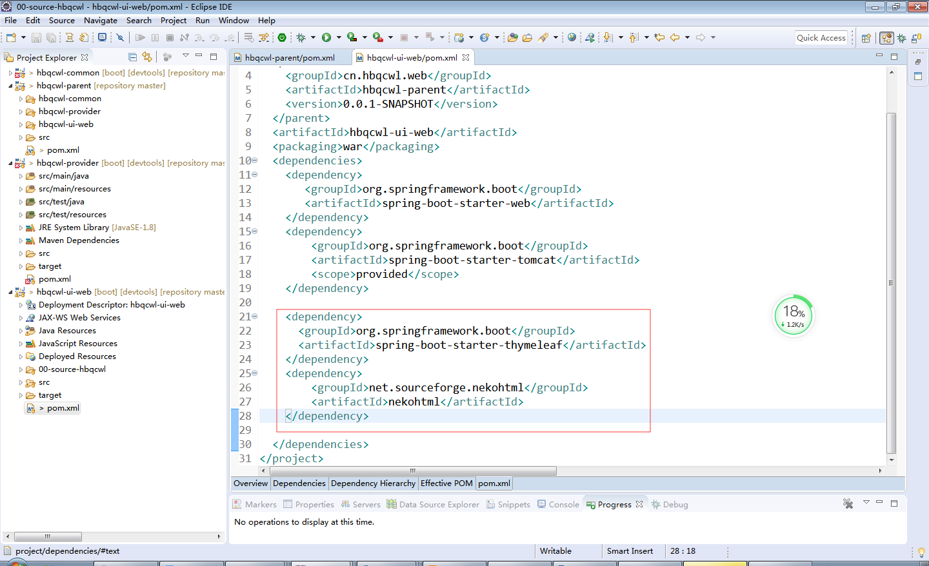Open the New wizard dropdown arrow
Image resolution: width=929 pixels, height=566 pixels.
coord(23,37)
